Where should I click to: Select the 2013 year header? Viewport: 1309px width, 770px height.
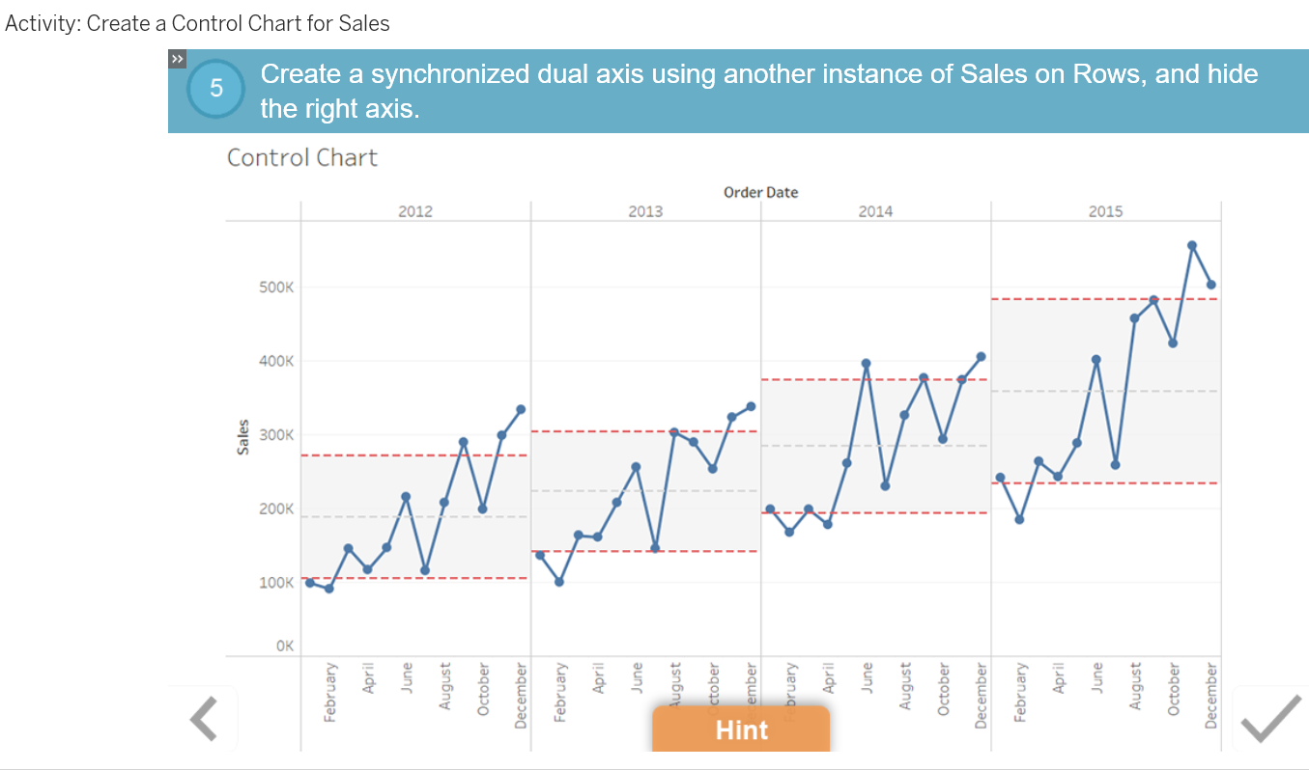pos(645,211)
